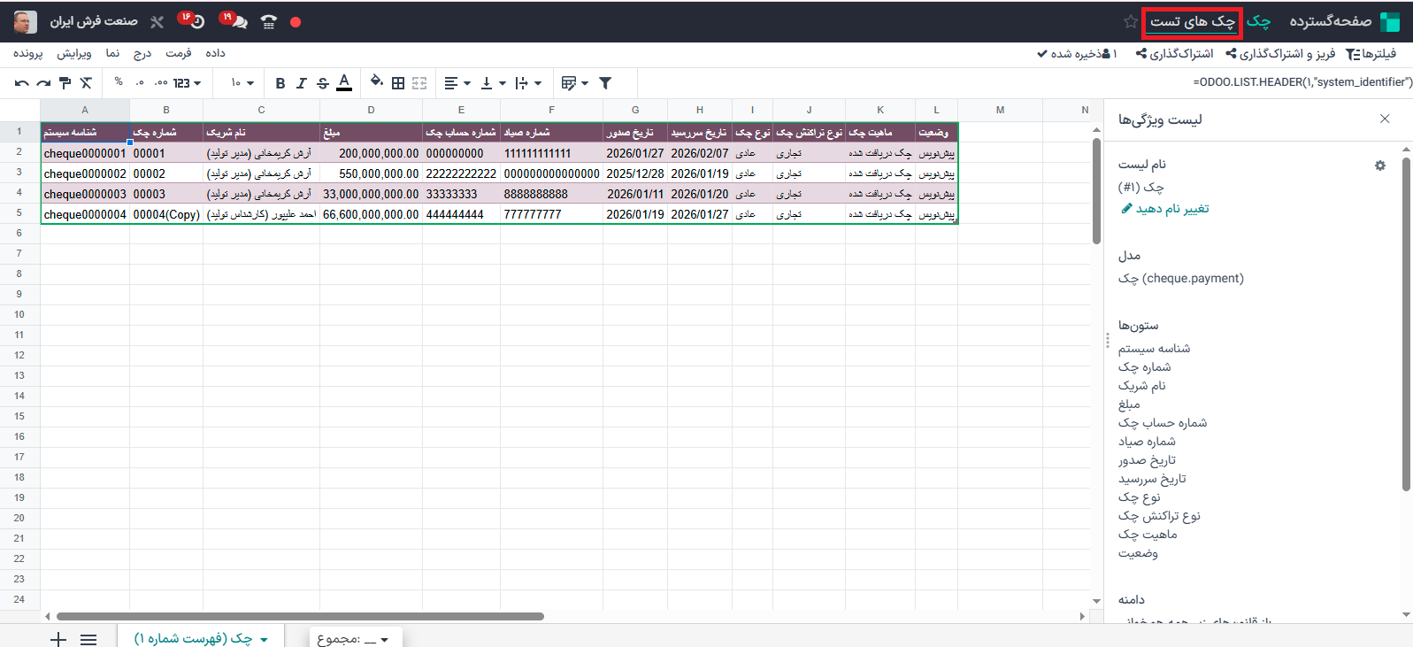Click the clear formatting icon

pos(86,83)
